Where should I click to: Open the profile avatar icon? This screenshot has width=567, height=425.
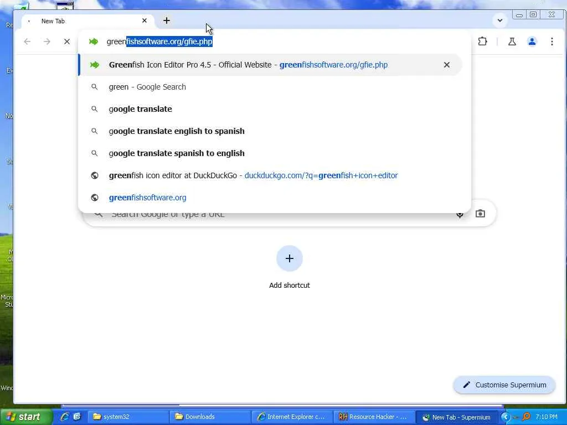pyautogui.click(x=532, y=42)
